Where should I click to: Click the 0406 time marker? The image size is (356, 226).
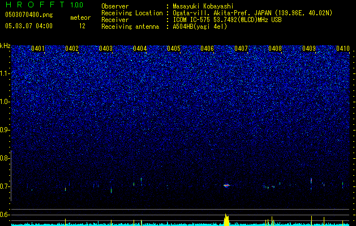tap(207, 49)
